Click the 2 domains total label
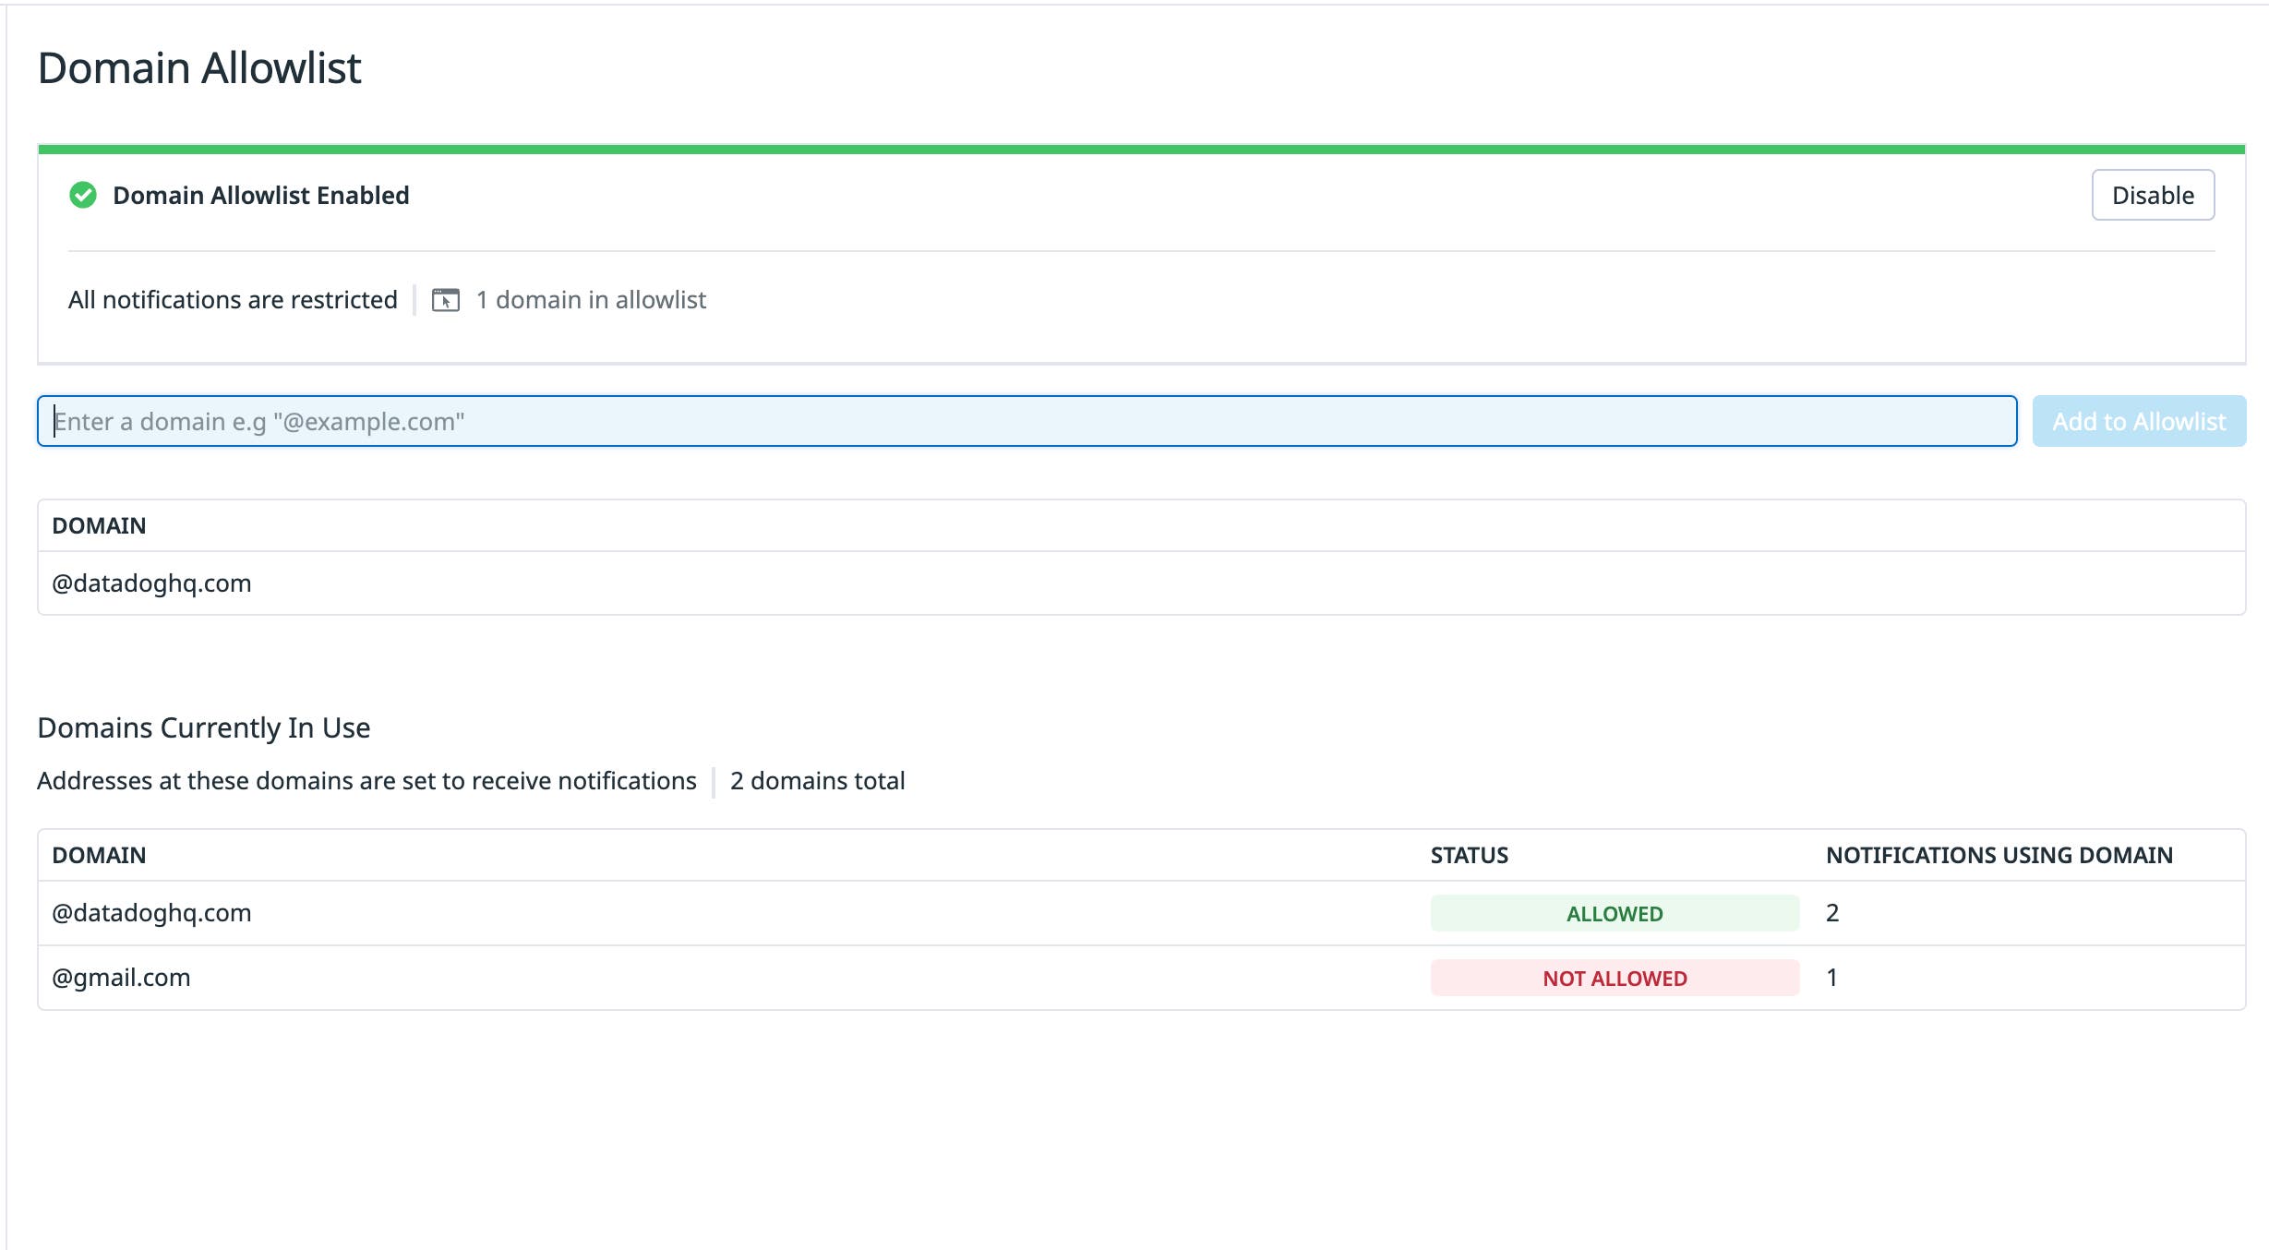Viewport: 2269px width, 1250px height. click(x=818, y=780)
